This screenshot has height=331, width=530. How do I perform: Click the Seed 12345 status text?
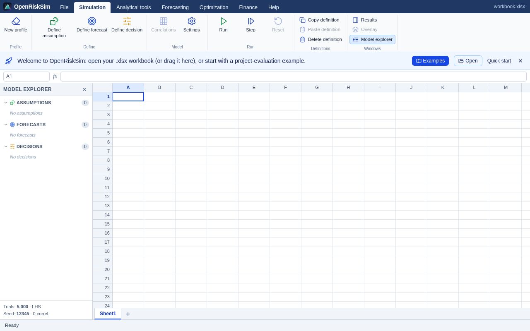click(x=26, y=314)
